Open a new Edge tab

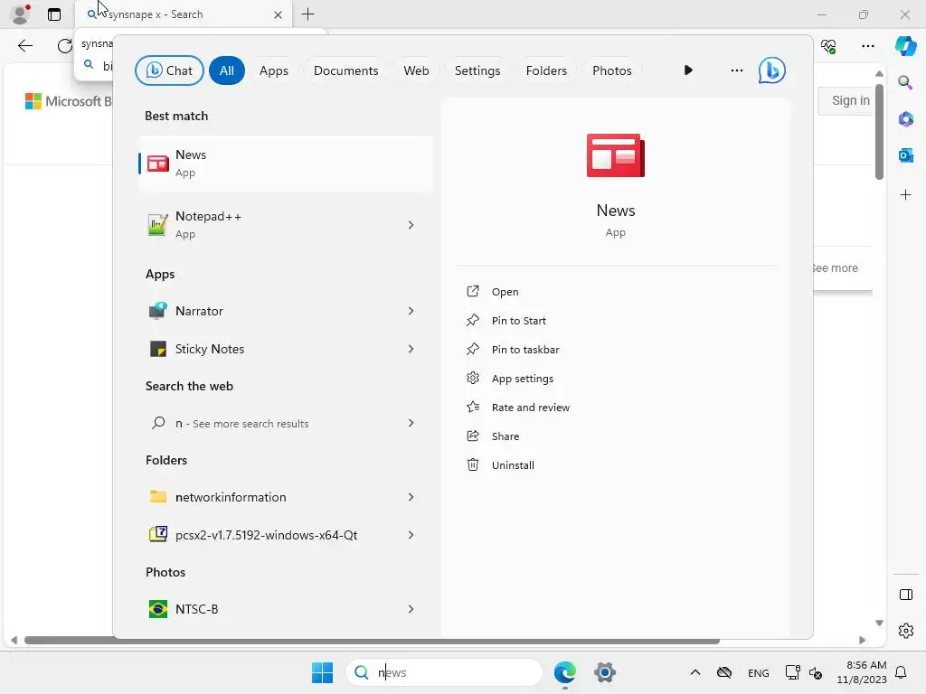307,14
